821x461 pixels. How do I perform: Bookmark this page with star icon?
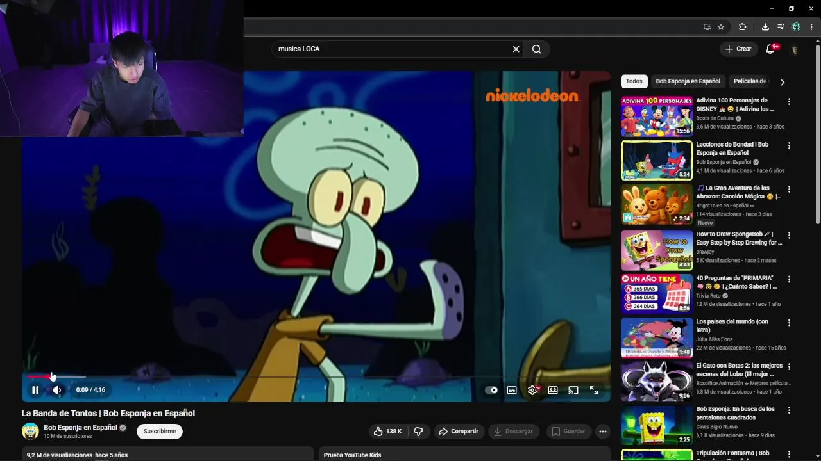coord(721,27)
